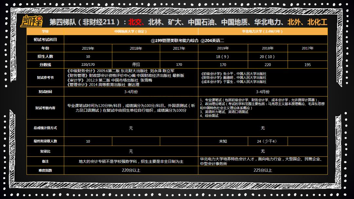This screenshot has height=199, width=354.
Task: Click the 难度指数 row label
Action: tap(45, 171)
